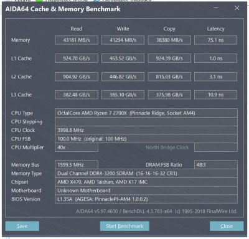The image size is (249, 239).
Task: Click the L1 Cache row label
Action: 21,59
